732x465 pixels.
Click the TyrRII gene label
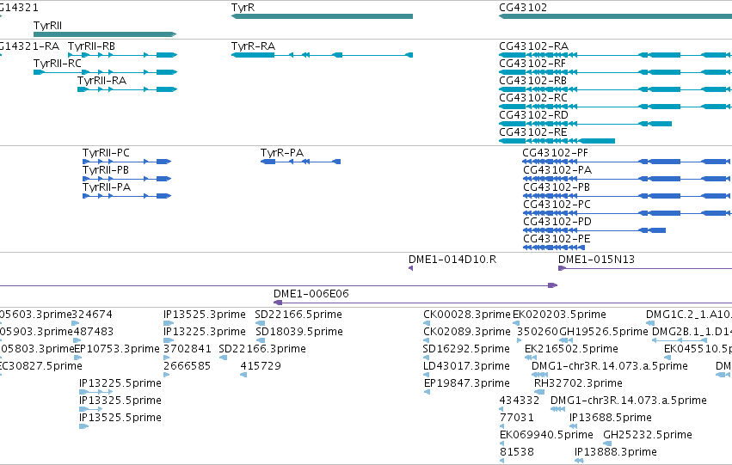(47, 25)
